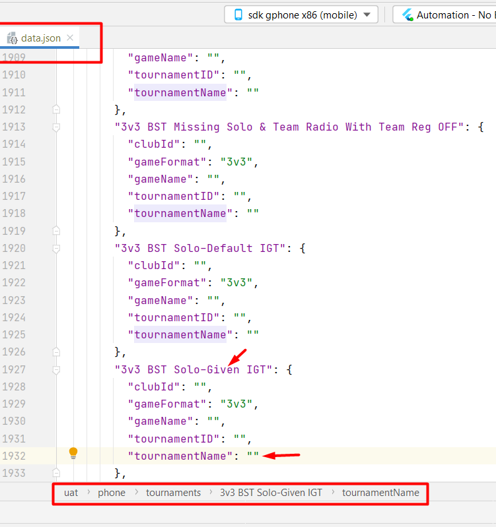The width and height of the screenshot is (496, 527).
Task: Click "clubId" key on line 1921
Action: pos(154,266)
